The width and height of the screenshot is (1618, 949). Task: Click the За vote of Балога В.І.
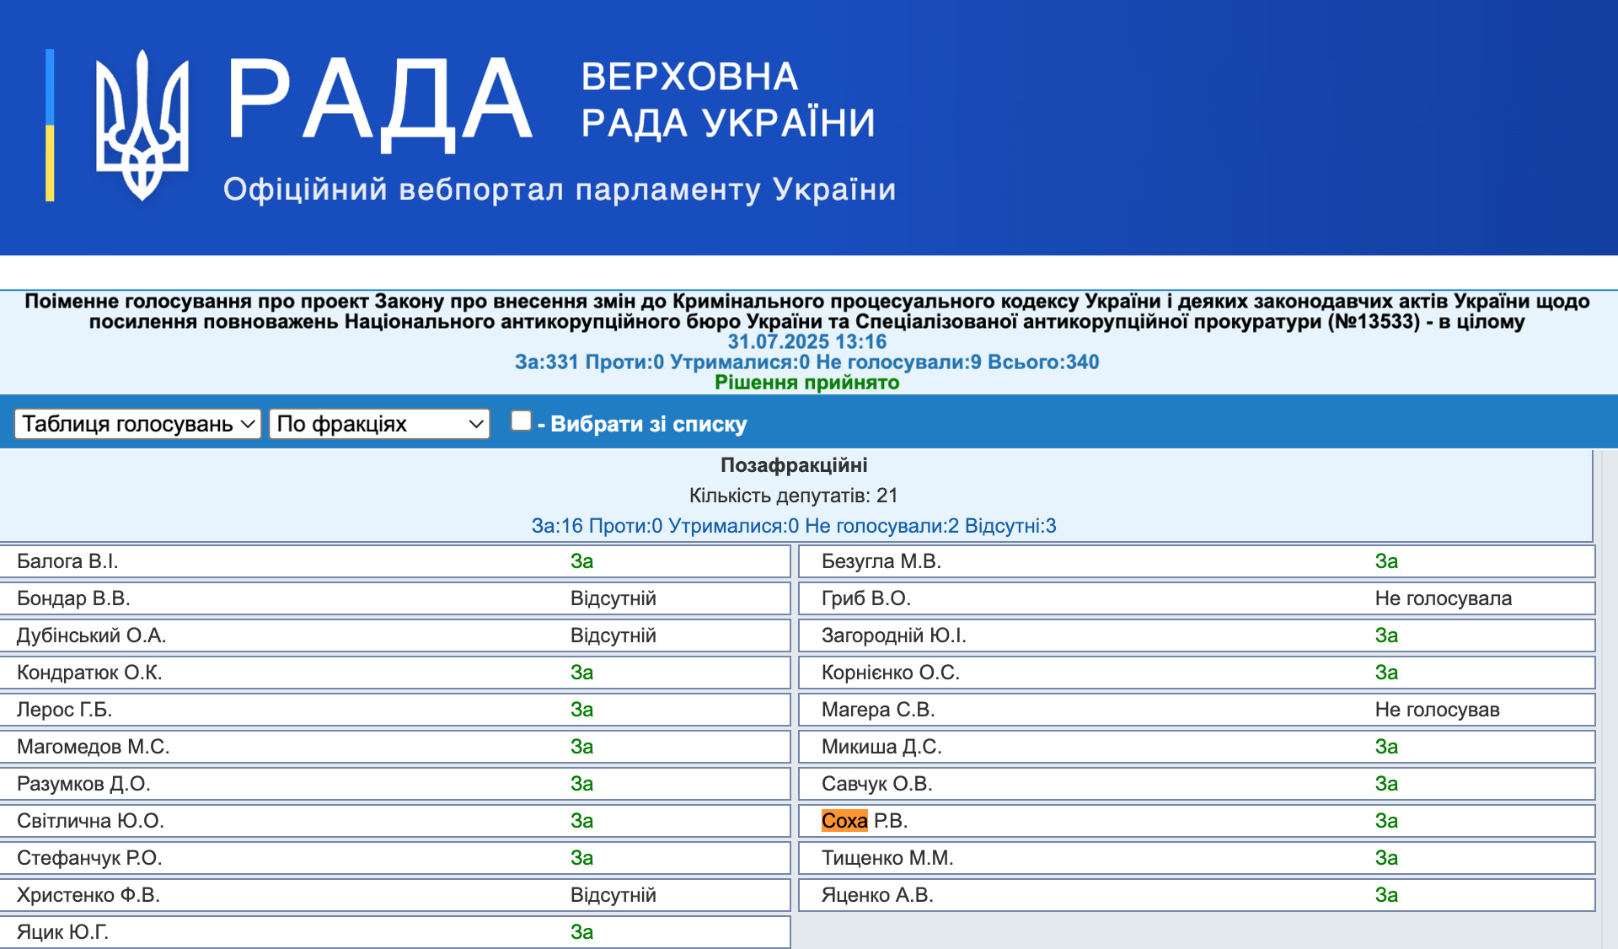pyautogui.click(x=582, y=561)
